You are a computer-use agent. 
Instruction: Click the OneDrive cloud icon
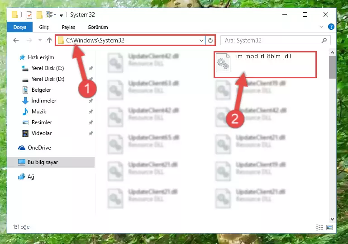tap(22, 148)
